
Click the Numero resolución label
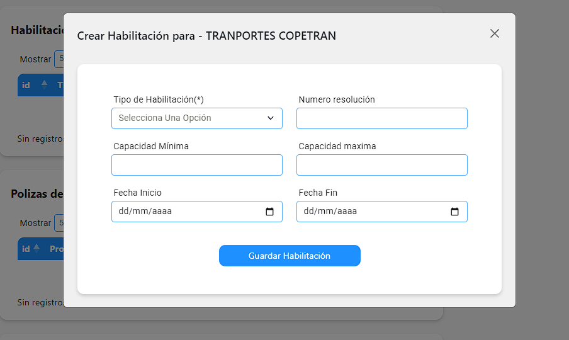click(337, 99)
